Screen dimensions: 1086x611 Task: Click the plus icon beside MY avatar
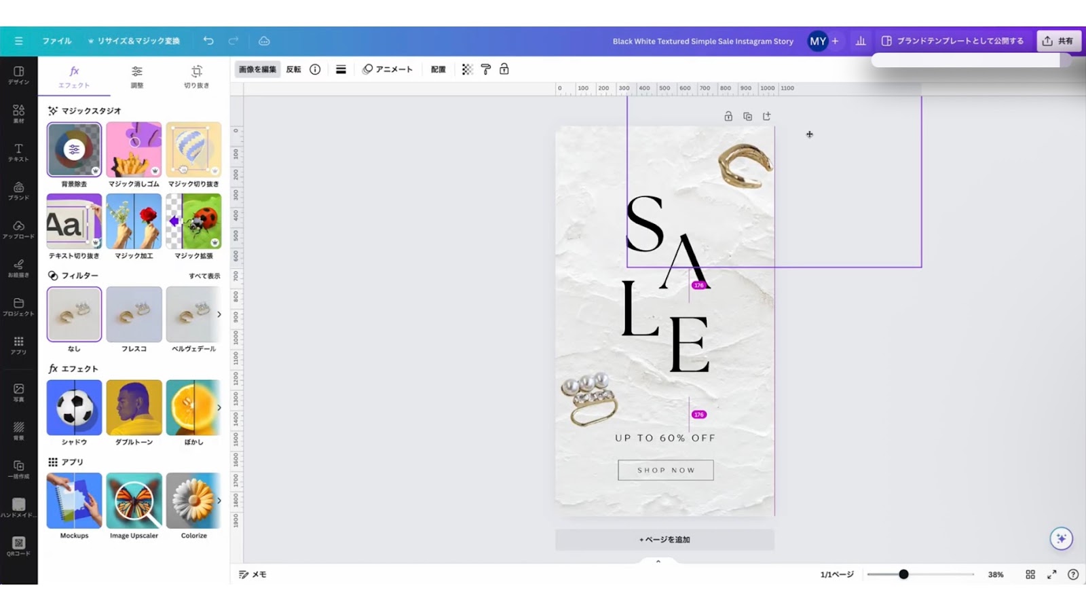click(x=835, y=41)
